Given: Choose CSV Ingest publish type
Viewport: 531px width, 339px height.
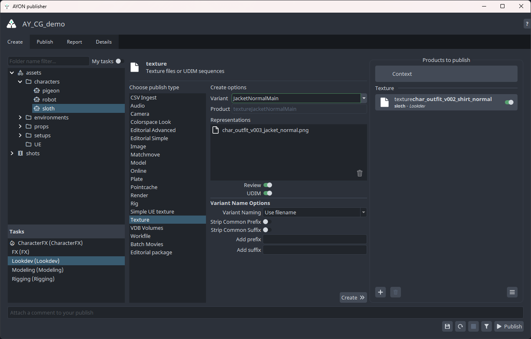Looking at the screenshot, I should click(168, 97).
